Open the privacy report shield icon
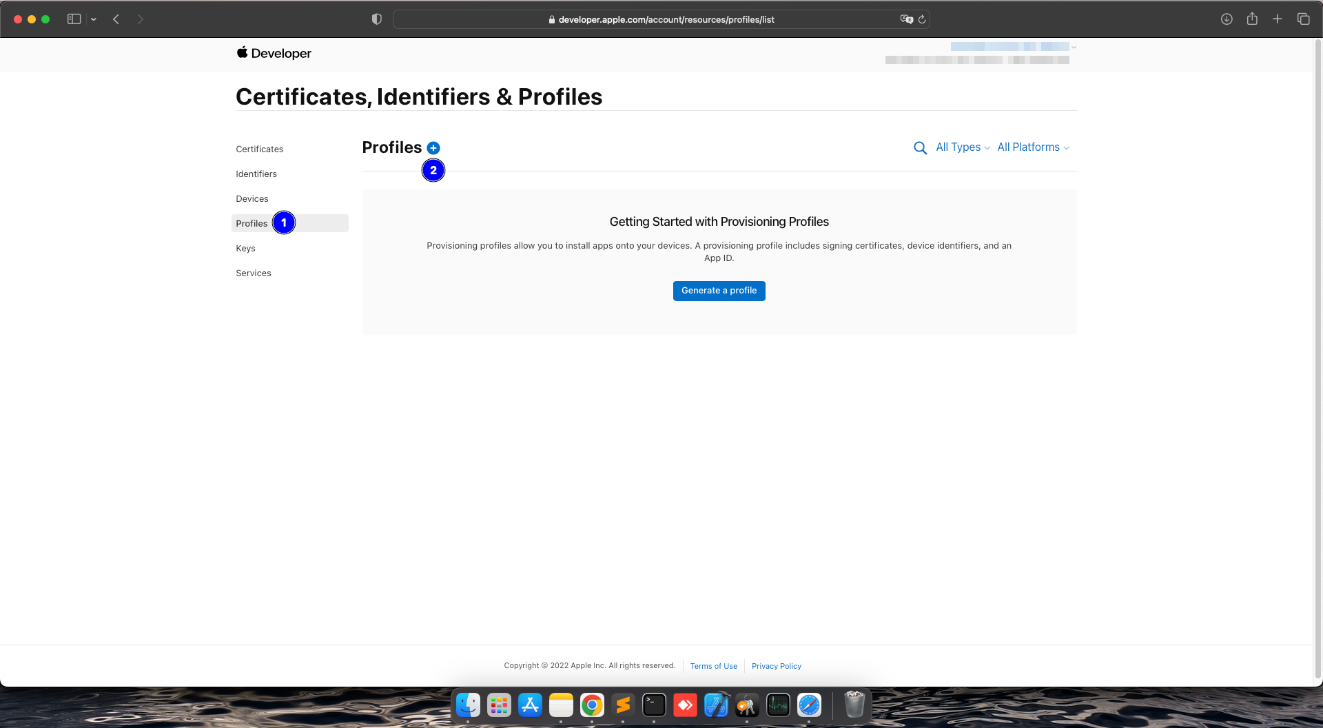Image resolution: width=1323 pixels, height=728 pixels. (376, 19)
